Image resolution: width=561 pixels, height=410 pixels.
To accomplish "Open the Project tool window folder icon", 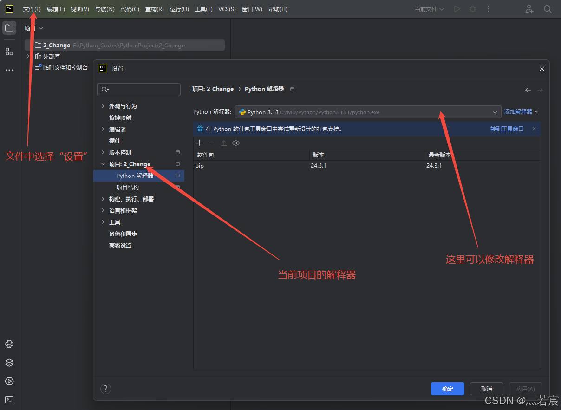I will 9,27.
